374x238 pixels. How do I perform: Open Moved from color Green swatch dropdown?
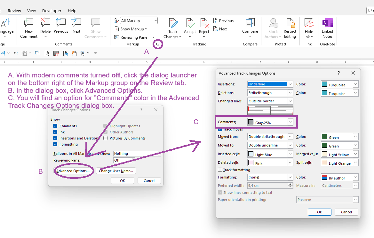tap(340, 137)
